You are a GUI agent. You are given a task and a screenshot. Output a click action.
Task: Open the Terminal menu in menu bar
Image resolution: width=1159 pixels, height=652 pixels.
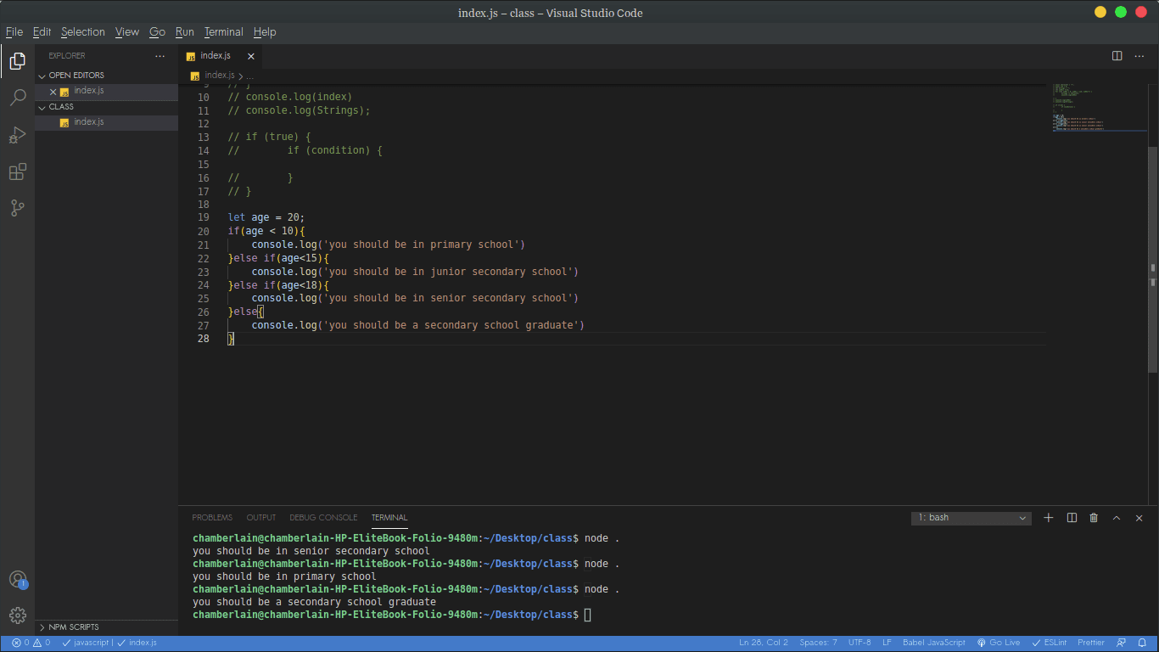click(x=223, y=32)
